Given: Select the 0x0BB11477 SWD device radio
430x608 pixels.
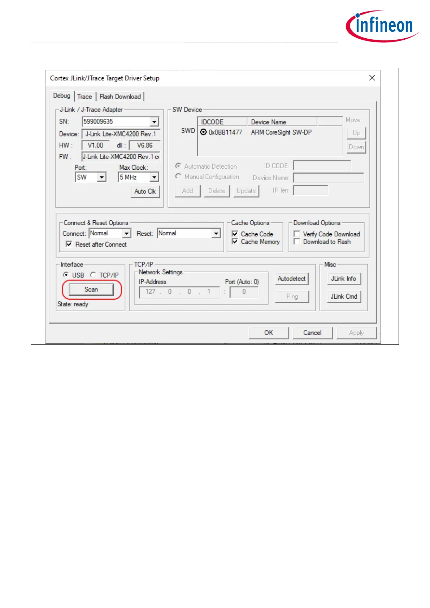Looking at the screenshot, I should [204, 132].
